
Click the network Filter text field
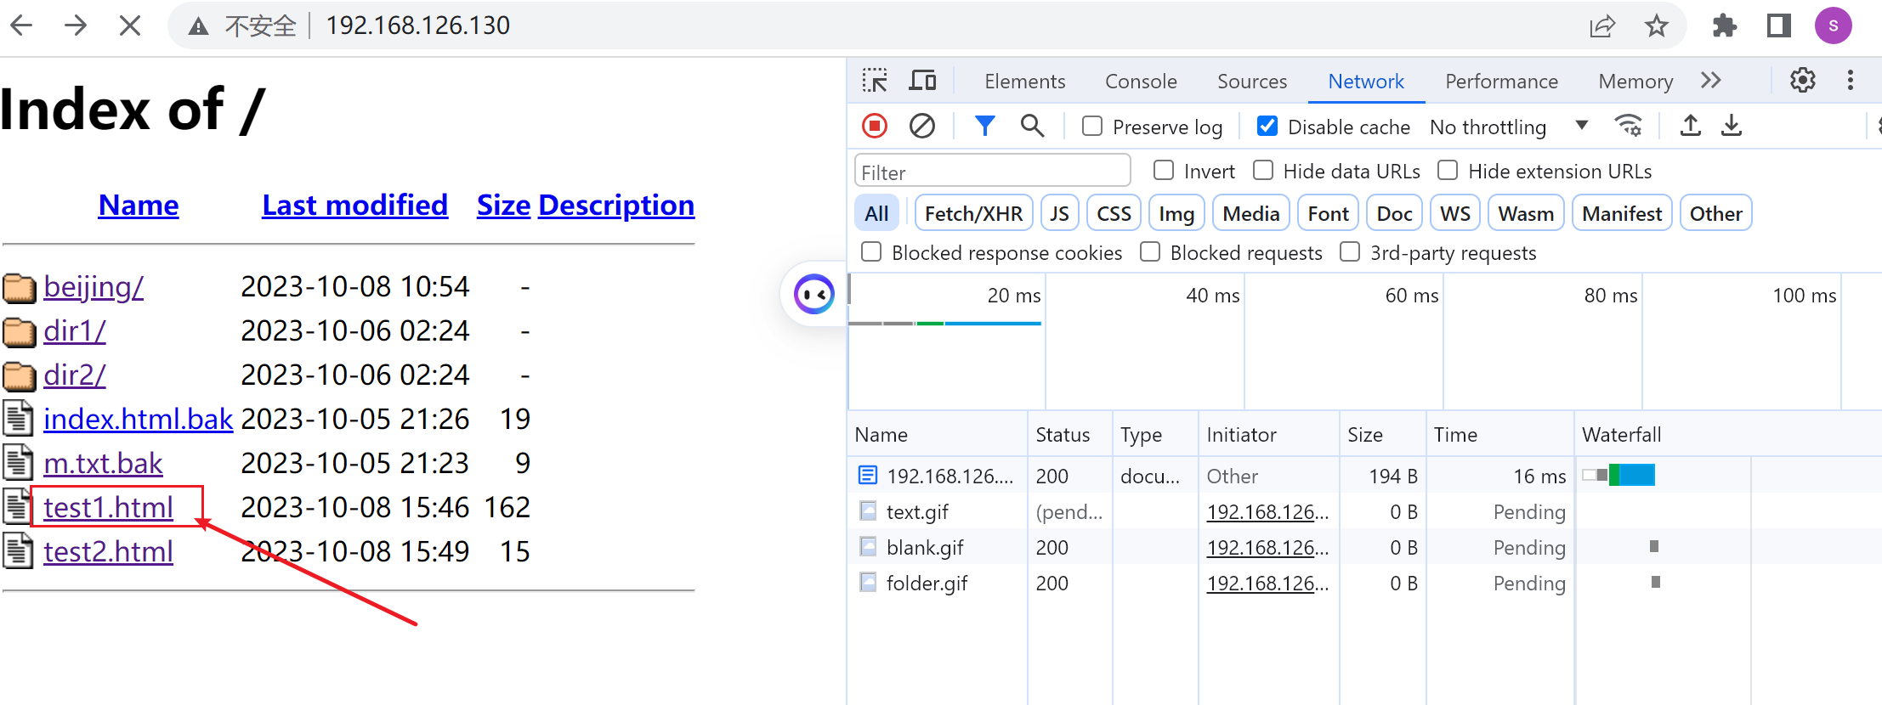[992, 172]
